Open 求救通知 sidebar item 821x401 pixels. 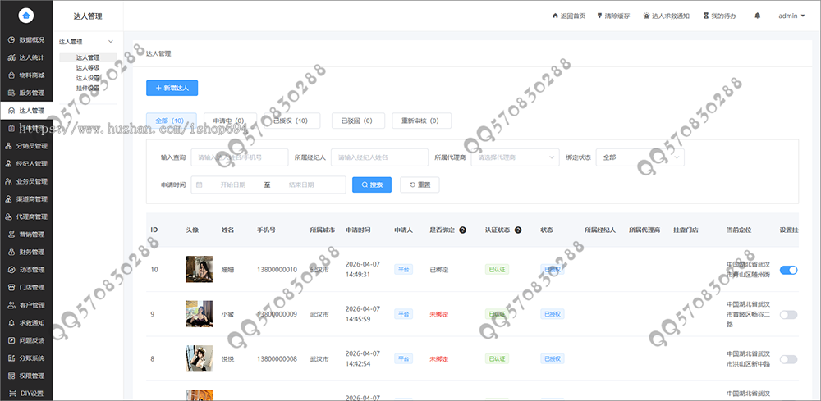26,322
